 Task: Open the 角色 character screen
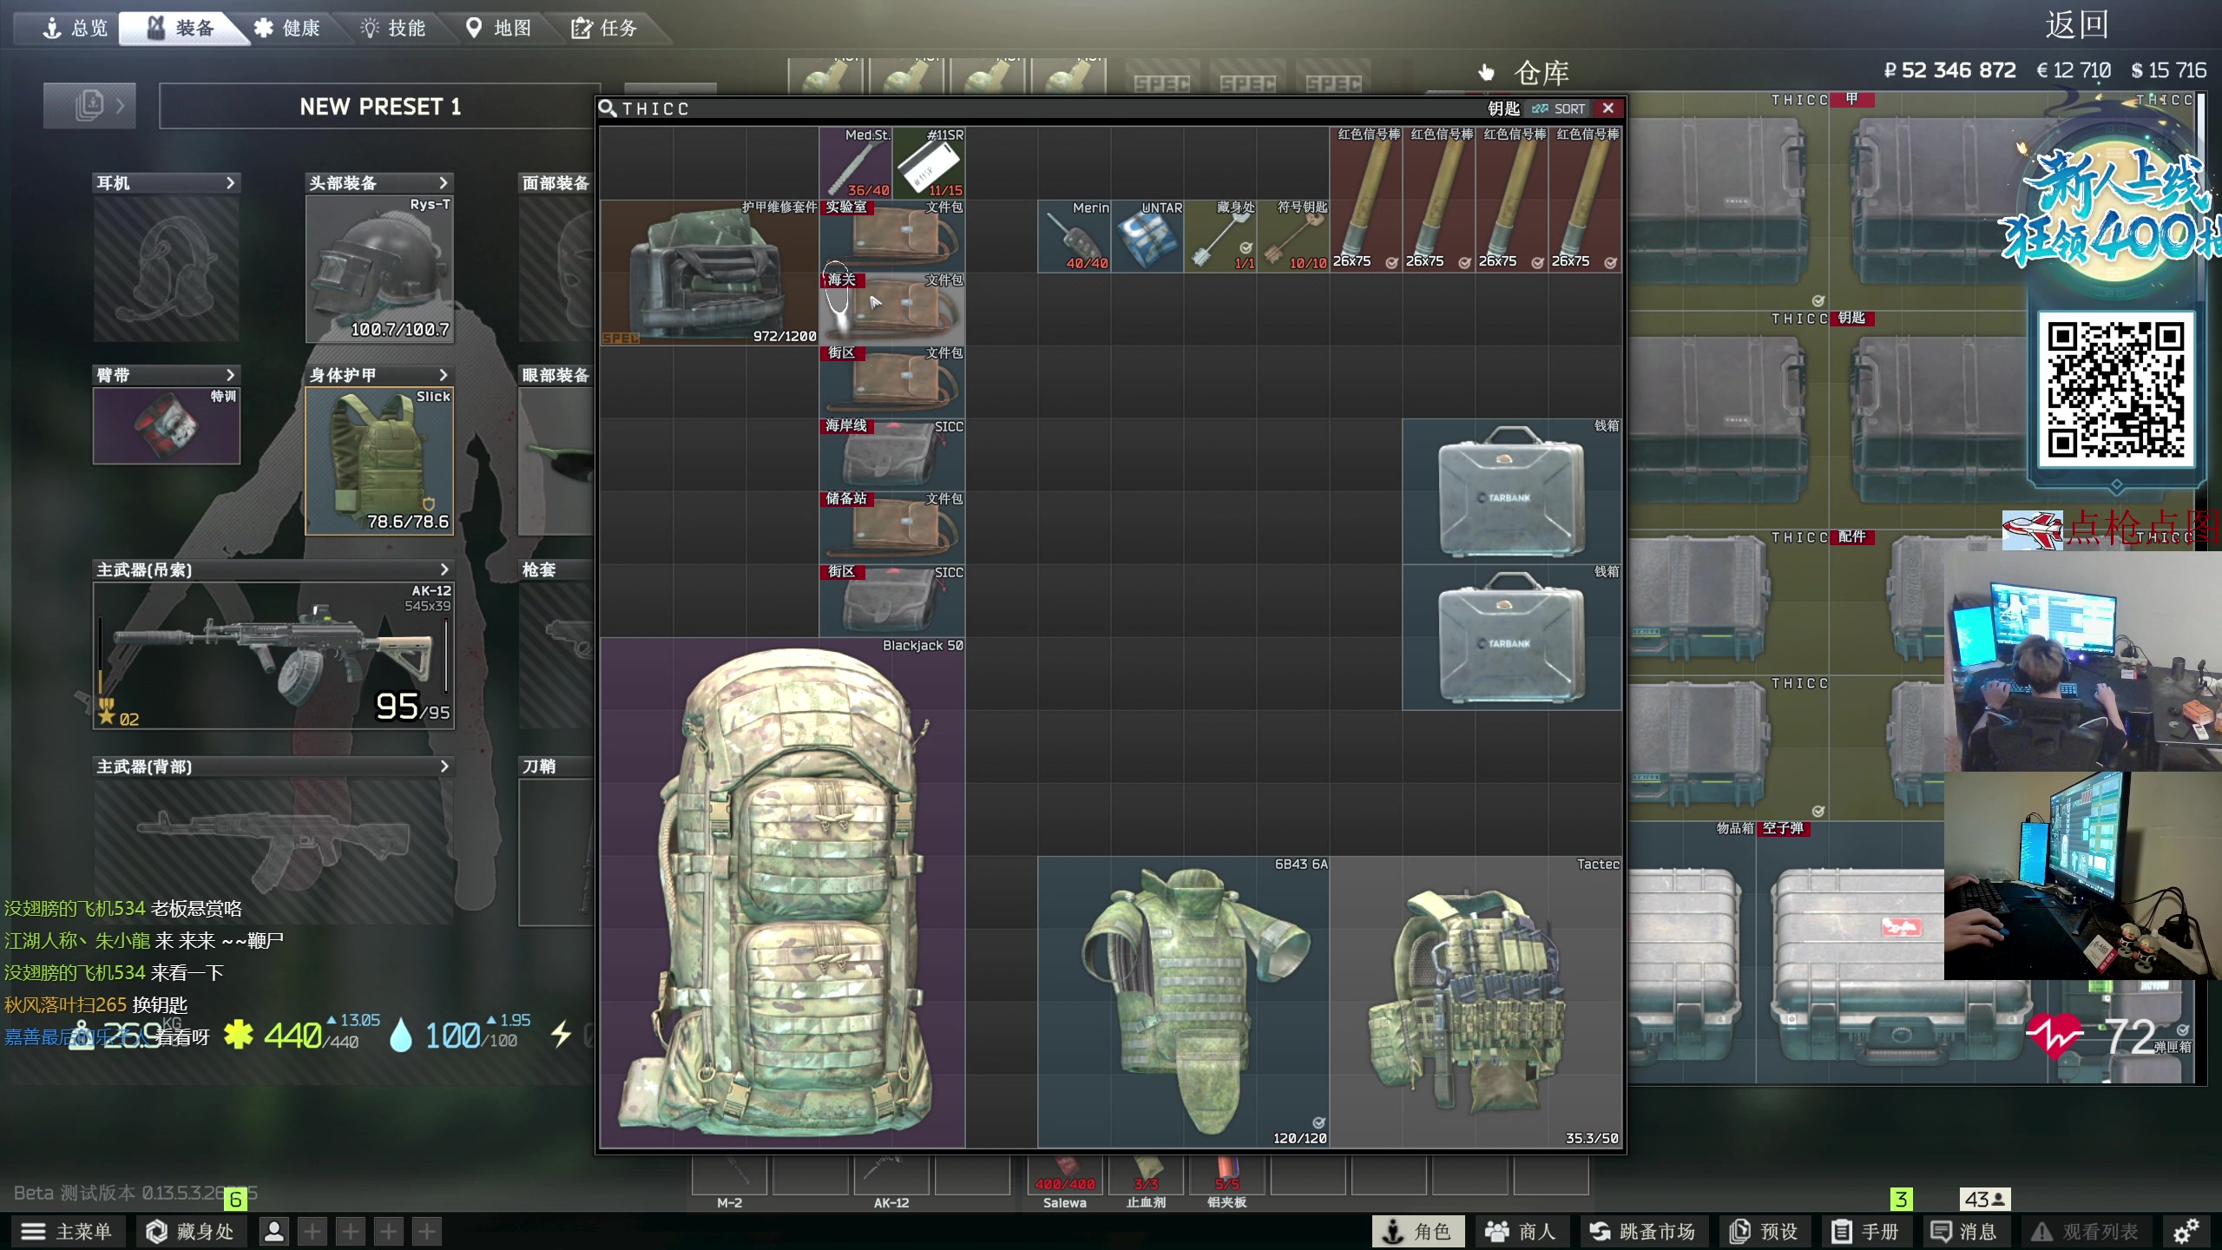(1417, 1231)
